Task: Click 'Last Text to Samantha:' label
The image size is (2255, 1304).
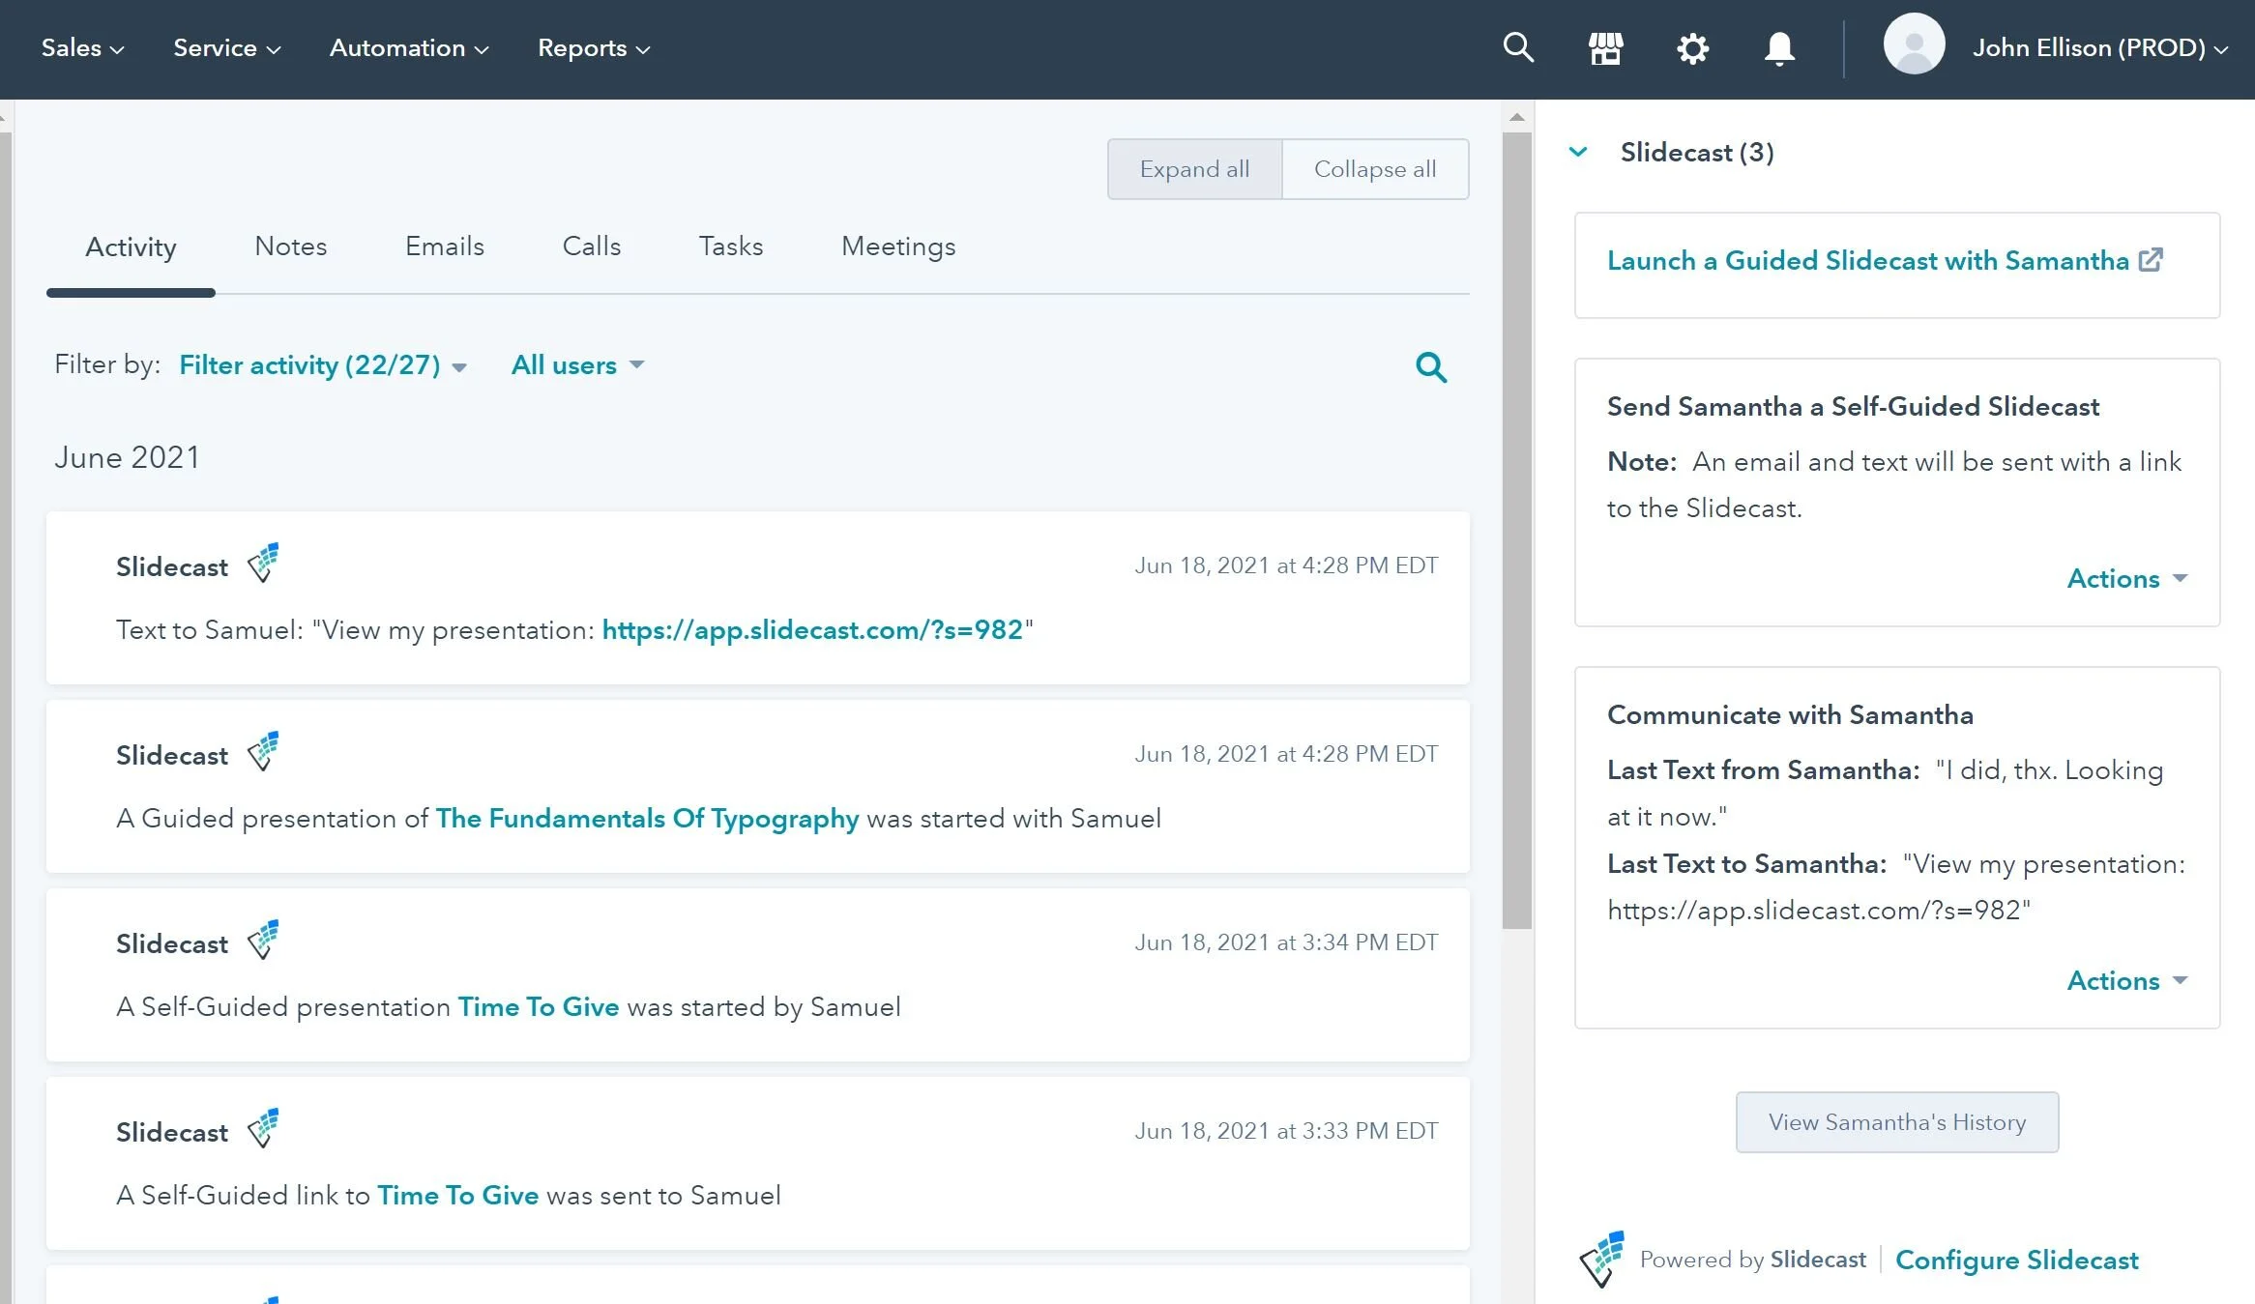Action: point(1747,864)
